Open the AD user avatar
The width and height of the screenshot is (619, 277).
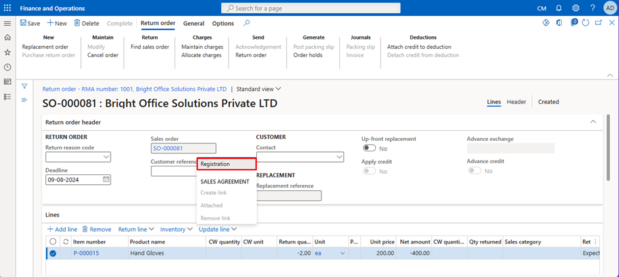610,8
